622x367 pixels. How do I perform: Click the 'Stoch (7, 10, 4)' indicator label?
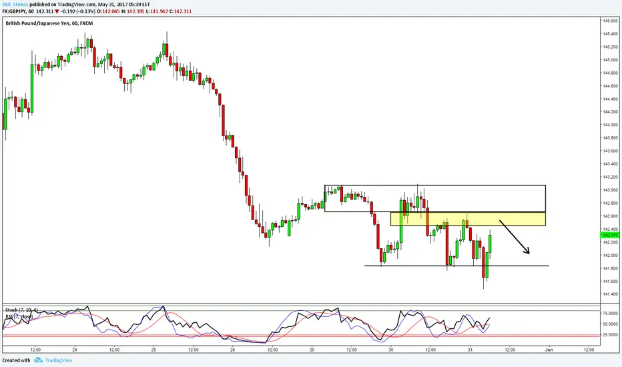tap(22, 310)
